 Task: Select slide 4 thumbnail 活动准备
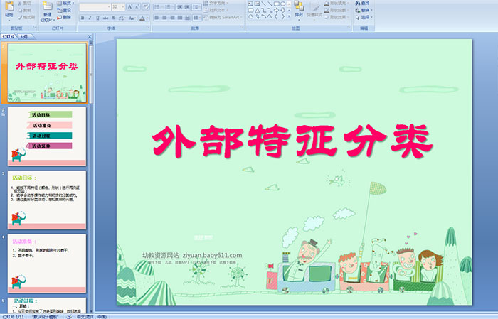47,263
